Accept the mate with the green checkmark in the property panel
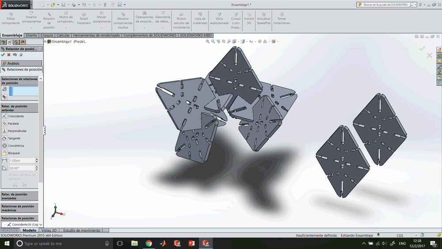This screenshot has height=249, width=442. (3, 55)
